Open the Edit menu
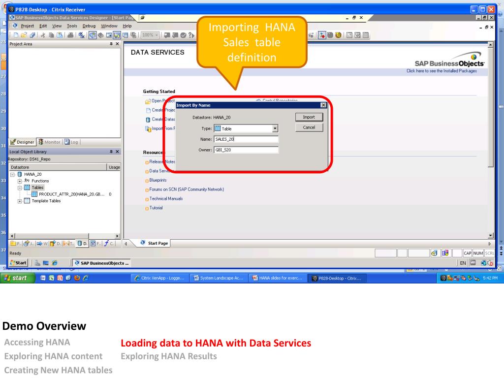This screenshot has width=504, height=378. pos(43,26)
